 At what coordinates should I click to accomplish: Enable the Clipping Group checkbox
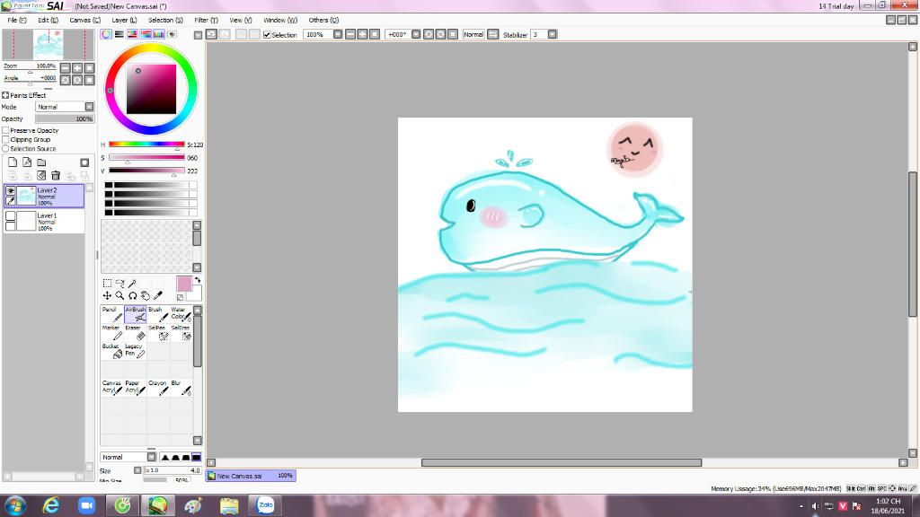(6, 139)
